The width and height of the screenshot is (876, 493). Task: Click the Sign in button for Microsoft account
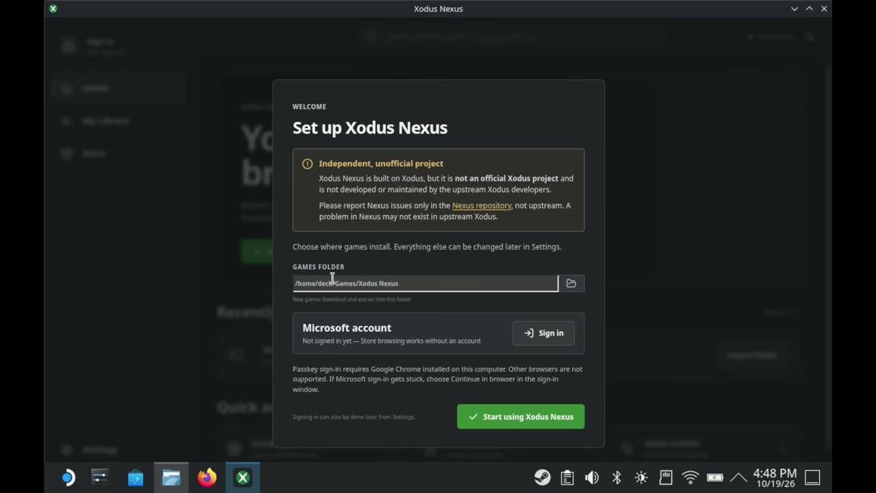543,333
